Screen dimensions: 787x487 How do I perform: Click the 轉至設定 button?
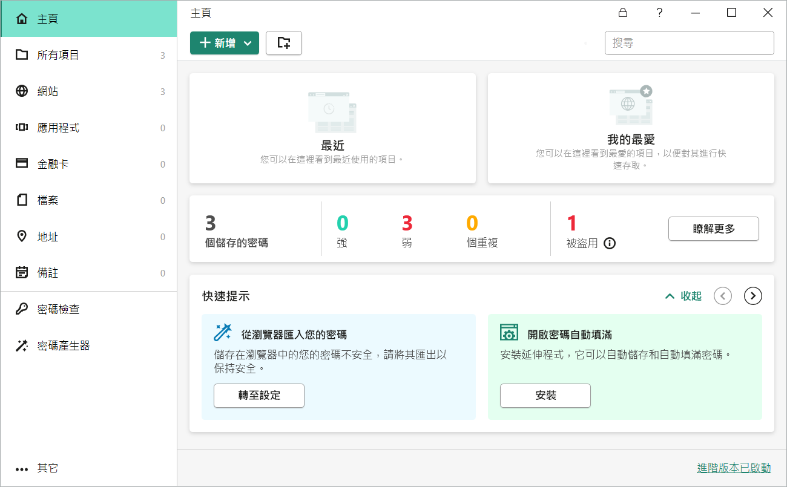coord(258,396)
